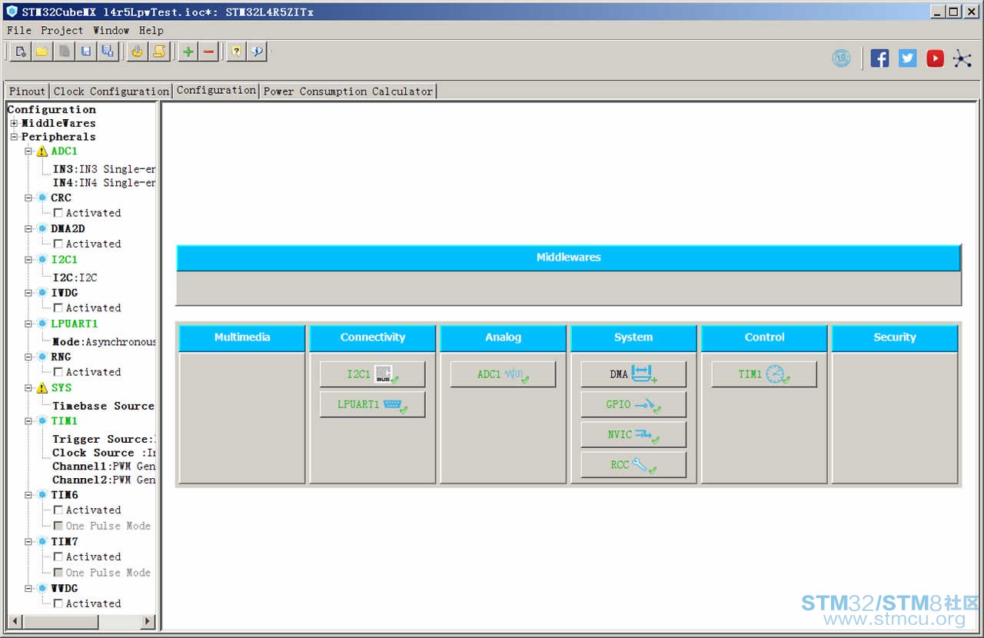984x638 pixels.
Task: Open LPUART1 configuration button under Connectivity
Action: pos(372,404)
